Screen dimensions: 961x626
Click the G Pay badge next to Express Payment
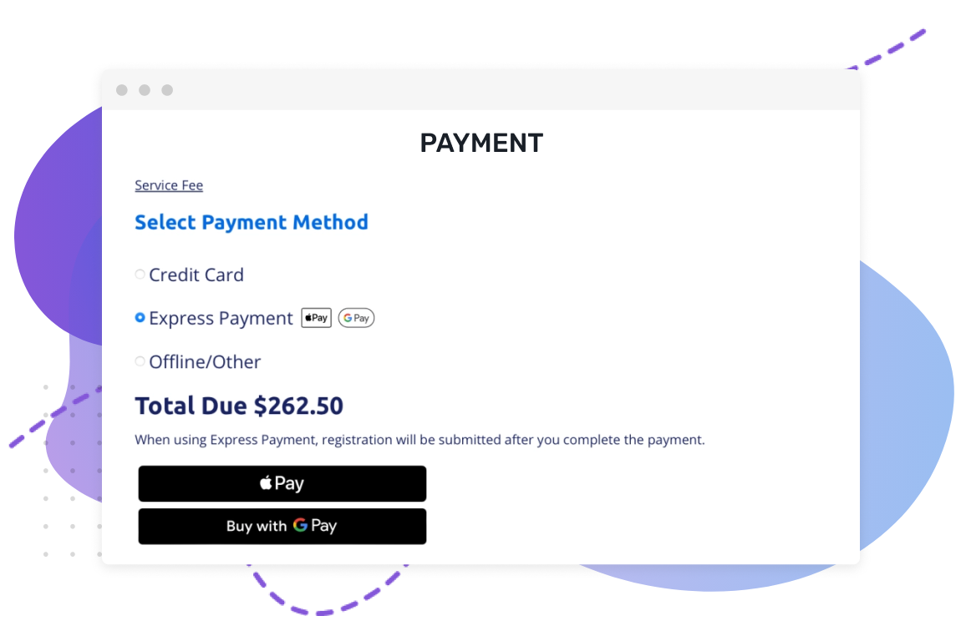pos(357,318)
